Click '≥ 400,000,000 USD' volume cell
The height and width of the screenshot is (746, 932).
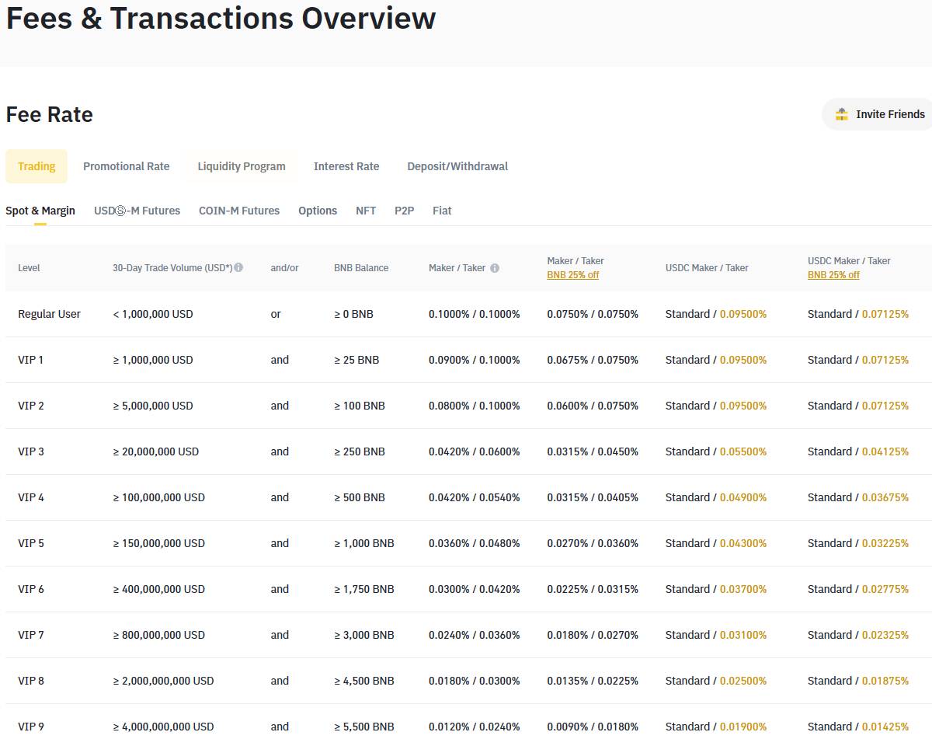click(x=158, y=589)
